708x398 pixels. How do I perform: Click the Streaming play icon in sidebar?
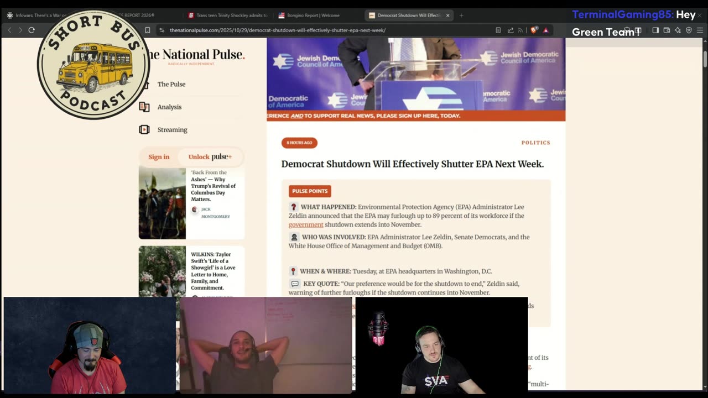[144, 129]
